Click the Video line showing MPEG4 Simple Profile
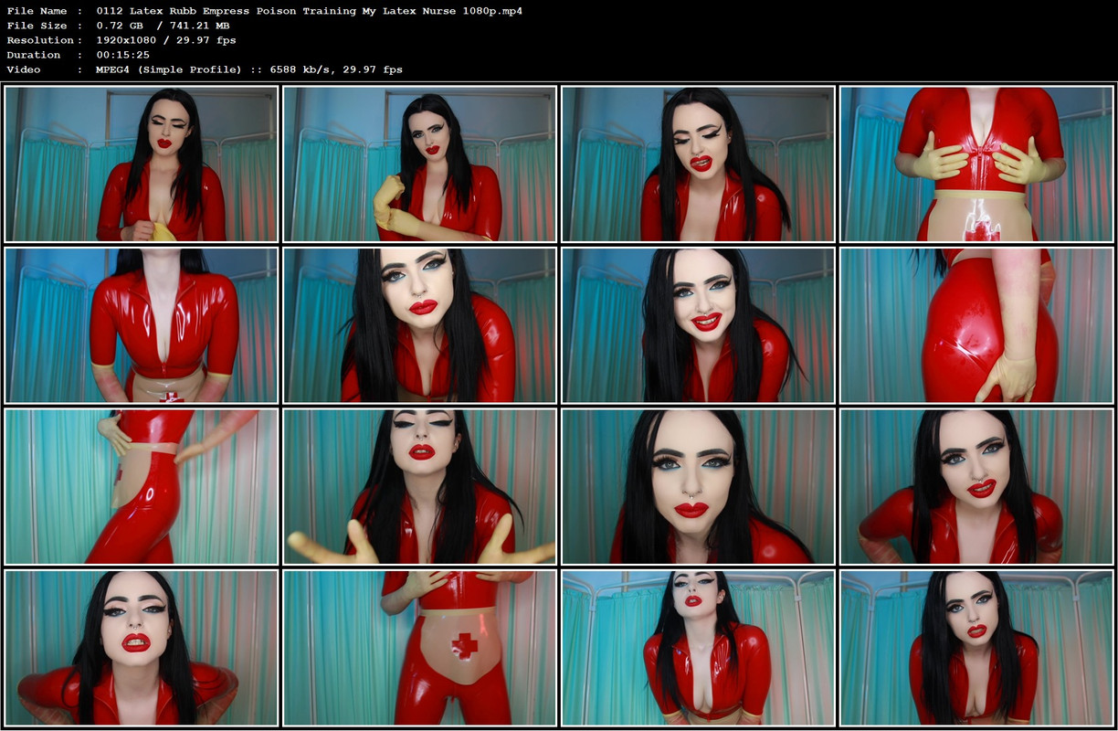1118x731 pixels. click(205, 69)
